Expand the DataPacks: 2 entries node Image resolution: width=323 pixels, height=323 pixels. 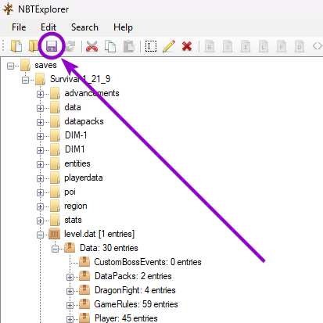[x=70, y=277]
